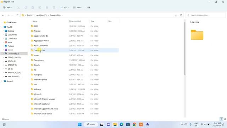The width and height of the screenshot is (227, 128).
Task: Select Downloads in navigation pane
Action: 12,38
